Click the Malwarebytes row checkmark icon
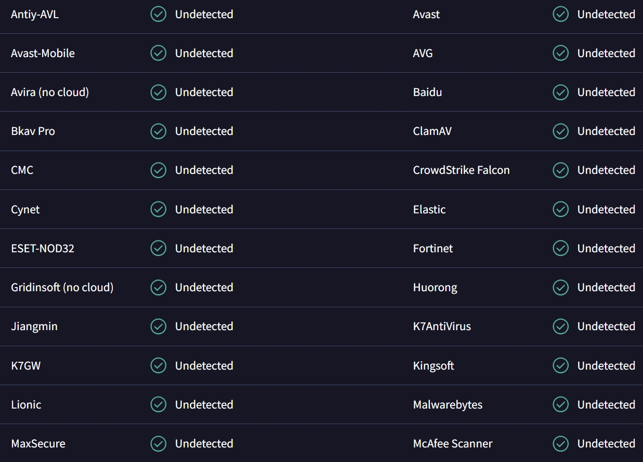The width and height of the screenshot is (643, 462). (561, 404)
